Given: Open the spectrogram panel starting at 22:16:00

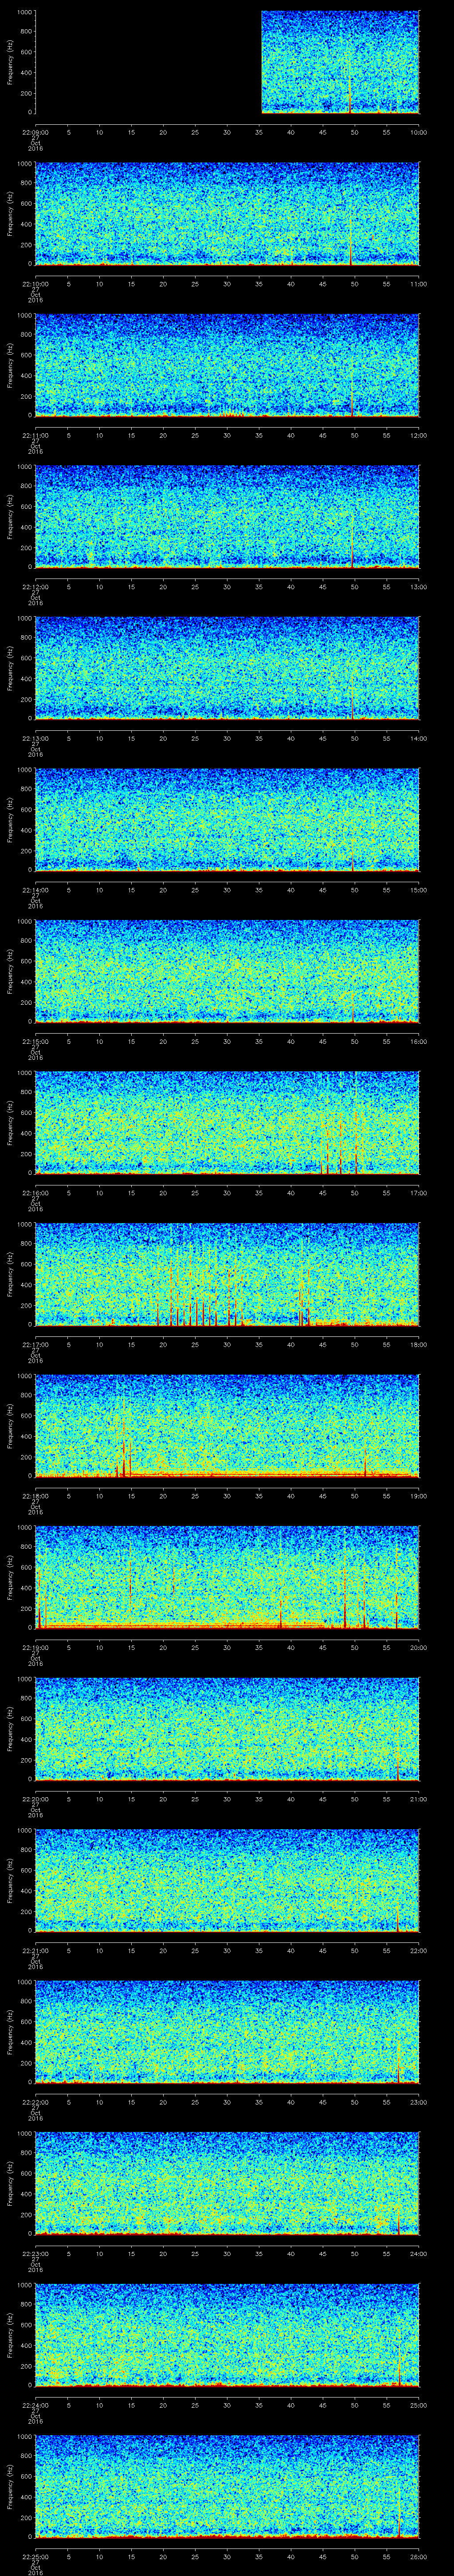Looking at the screenshot, I should [227, 1123].
